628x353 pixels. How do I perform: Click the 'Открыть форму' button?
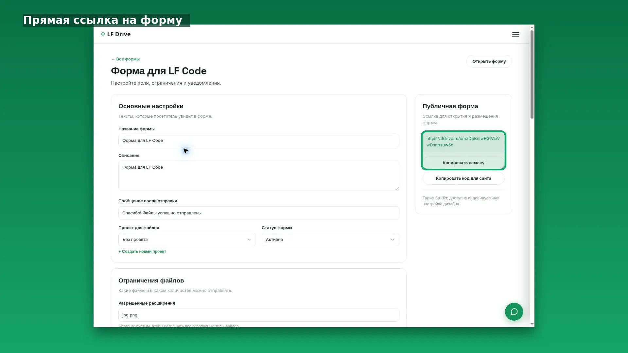click(489, 61)
